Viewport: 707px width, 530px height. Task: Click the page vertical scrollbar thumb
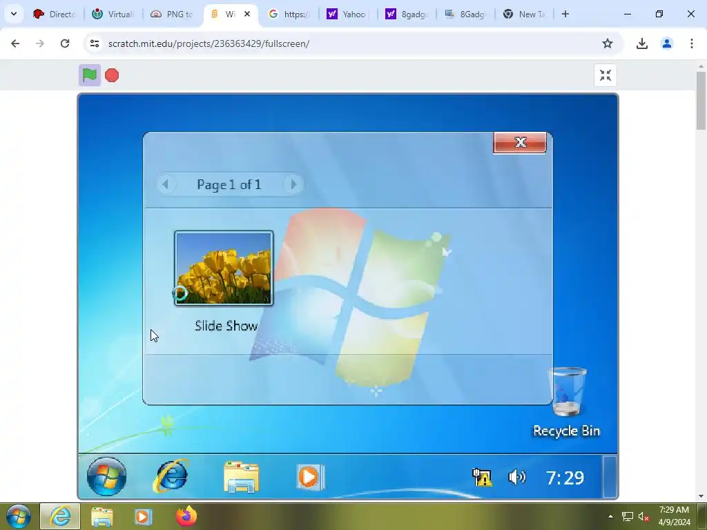[x=701, y=100]
